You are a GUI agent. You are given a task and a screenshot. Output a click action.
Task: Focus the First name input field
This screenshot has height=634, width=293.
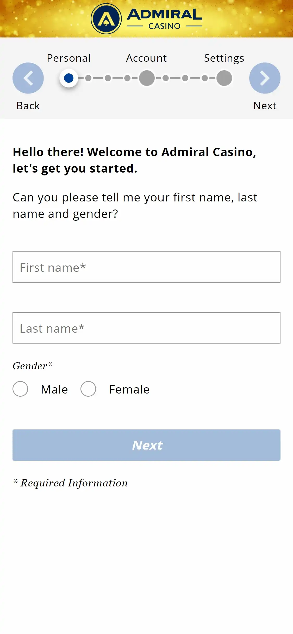[x=146, y=267]
